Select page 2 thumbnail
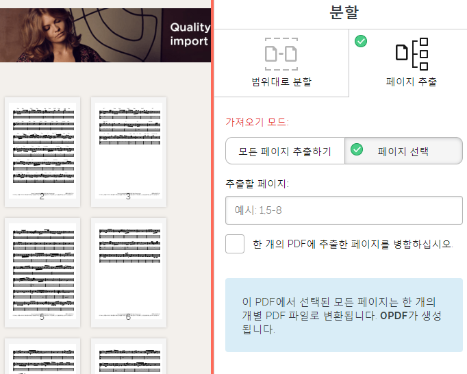 click(42, 152)
